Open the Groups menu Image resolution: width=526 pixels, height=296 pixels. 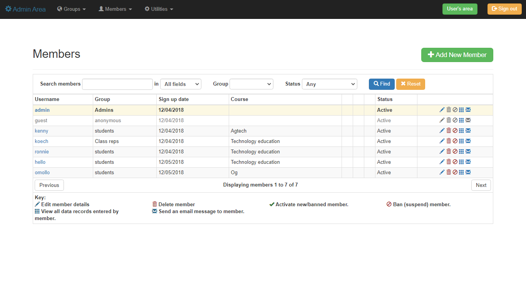click(71, 9)
